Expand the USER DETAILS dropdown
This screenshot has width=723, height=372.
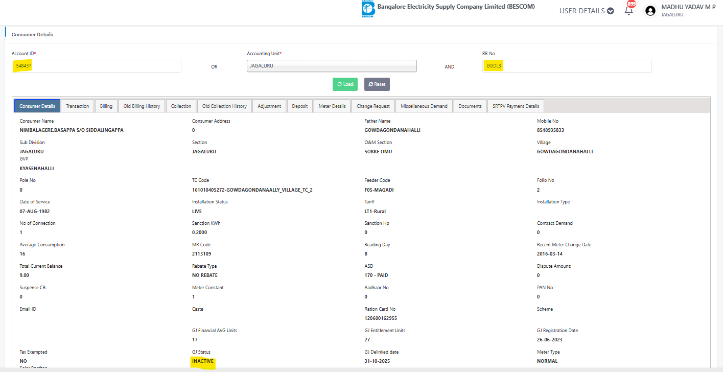point(587,11)
